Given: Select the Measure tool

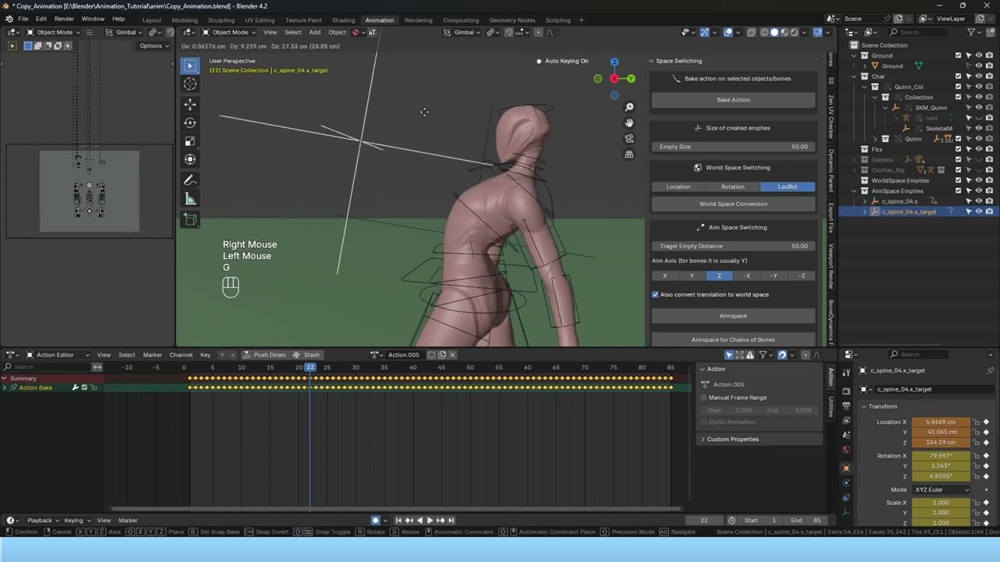Looking at the screenshot, I should pyautogui.click(x=190, y=199).
